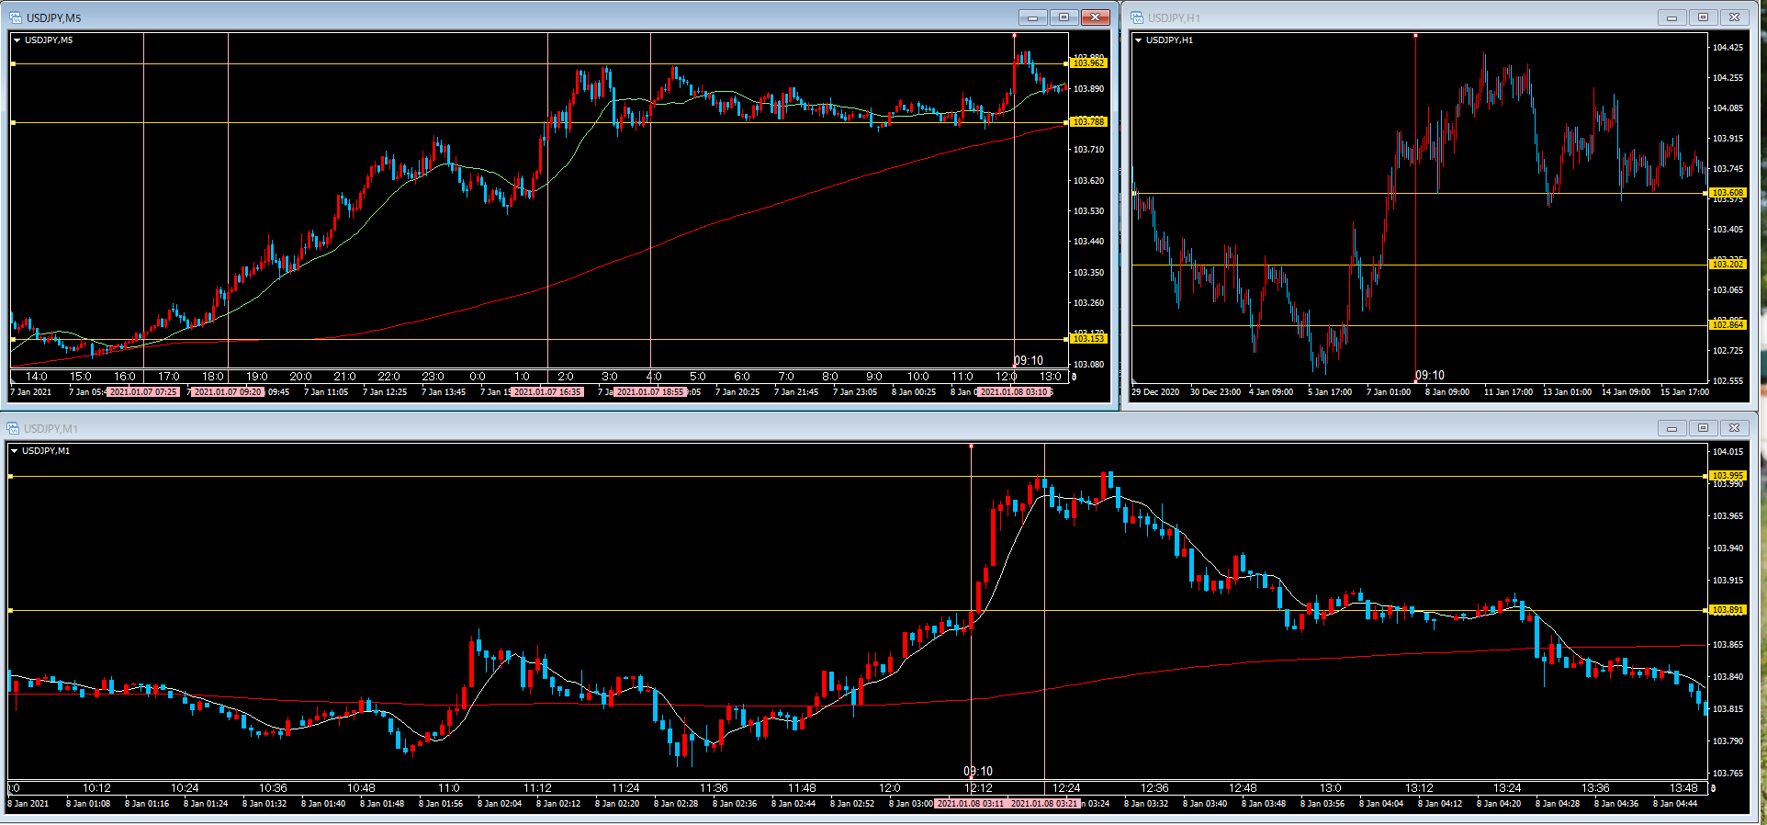The width and height of the screenshot is (1767, 825).
Task: Expand the USDJPY,M5 chart dropdown arrow
Action: coord(17,40)
